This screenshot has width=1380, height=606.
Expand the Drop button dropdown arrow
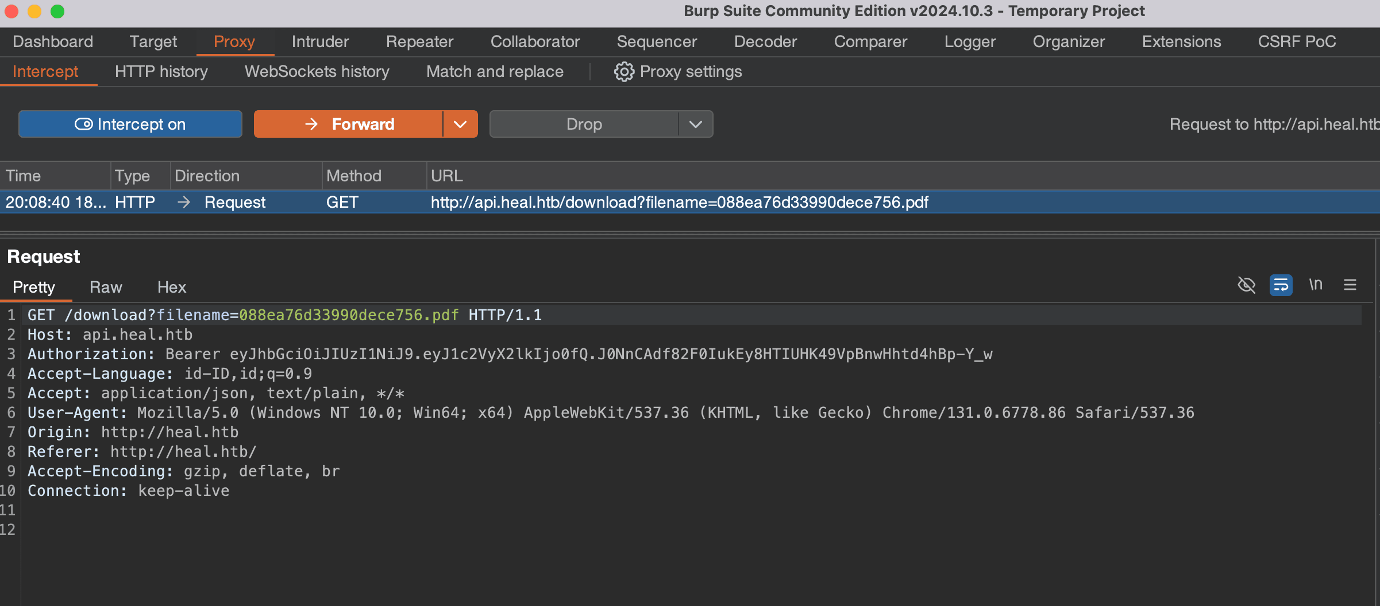coord(695,124)
